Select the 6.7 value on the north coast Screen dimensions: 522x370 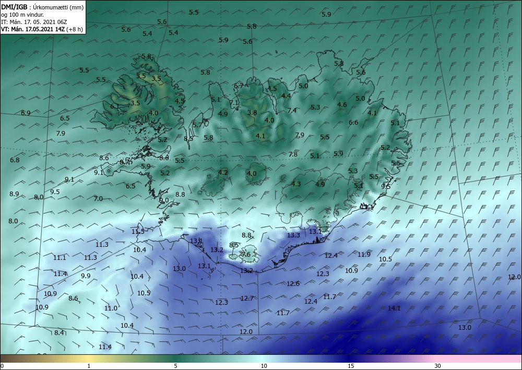(239, 86)
